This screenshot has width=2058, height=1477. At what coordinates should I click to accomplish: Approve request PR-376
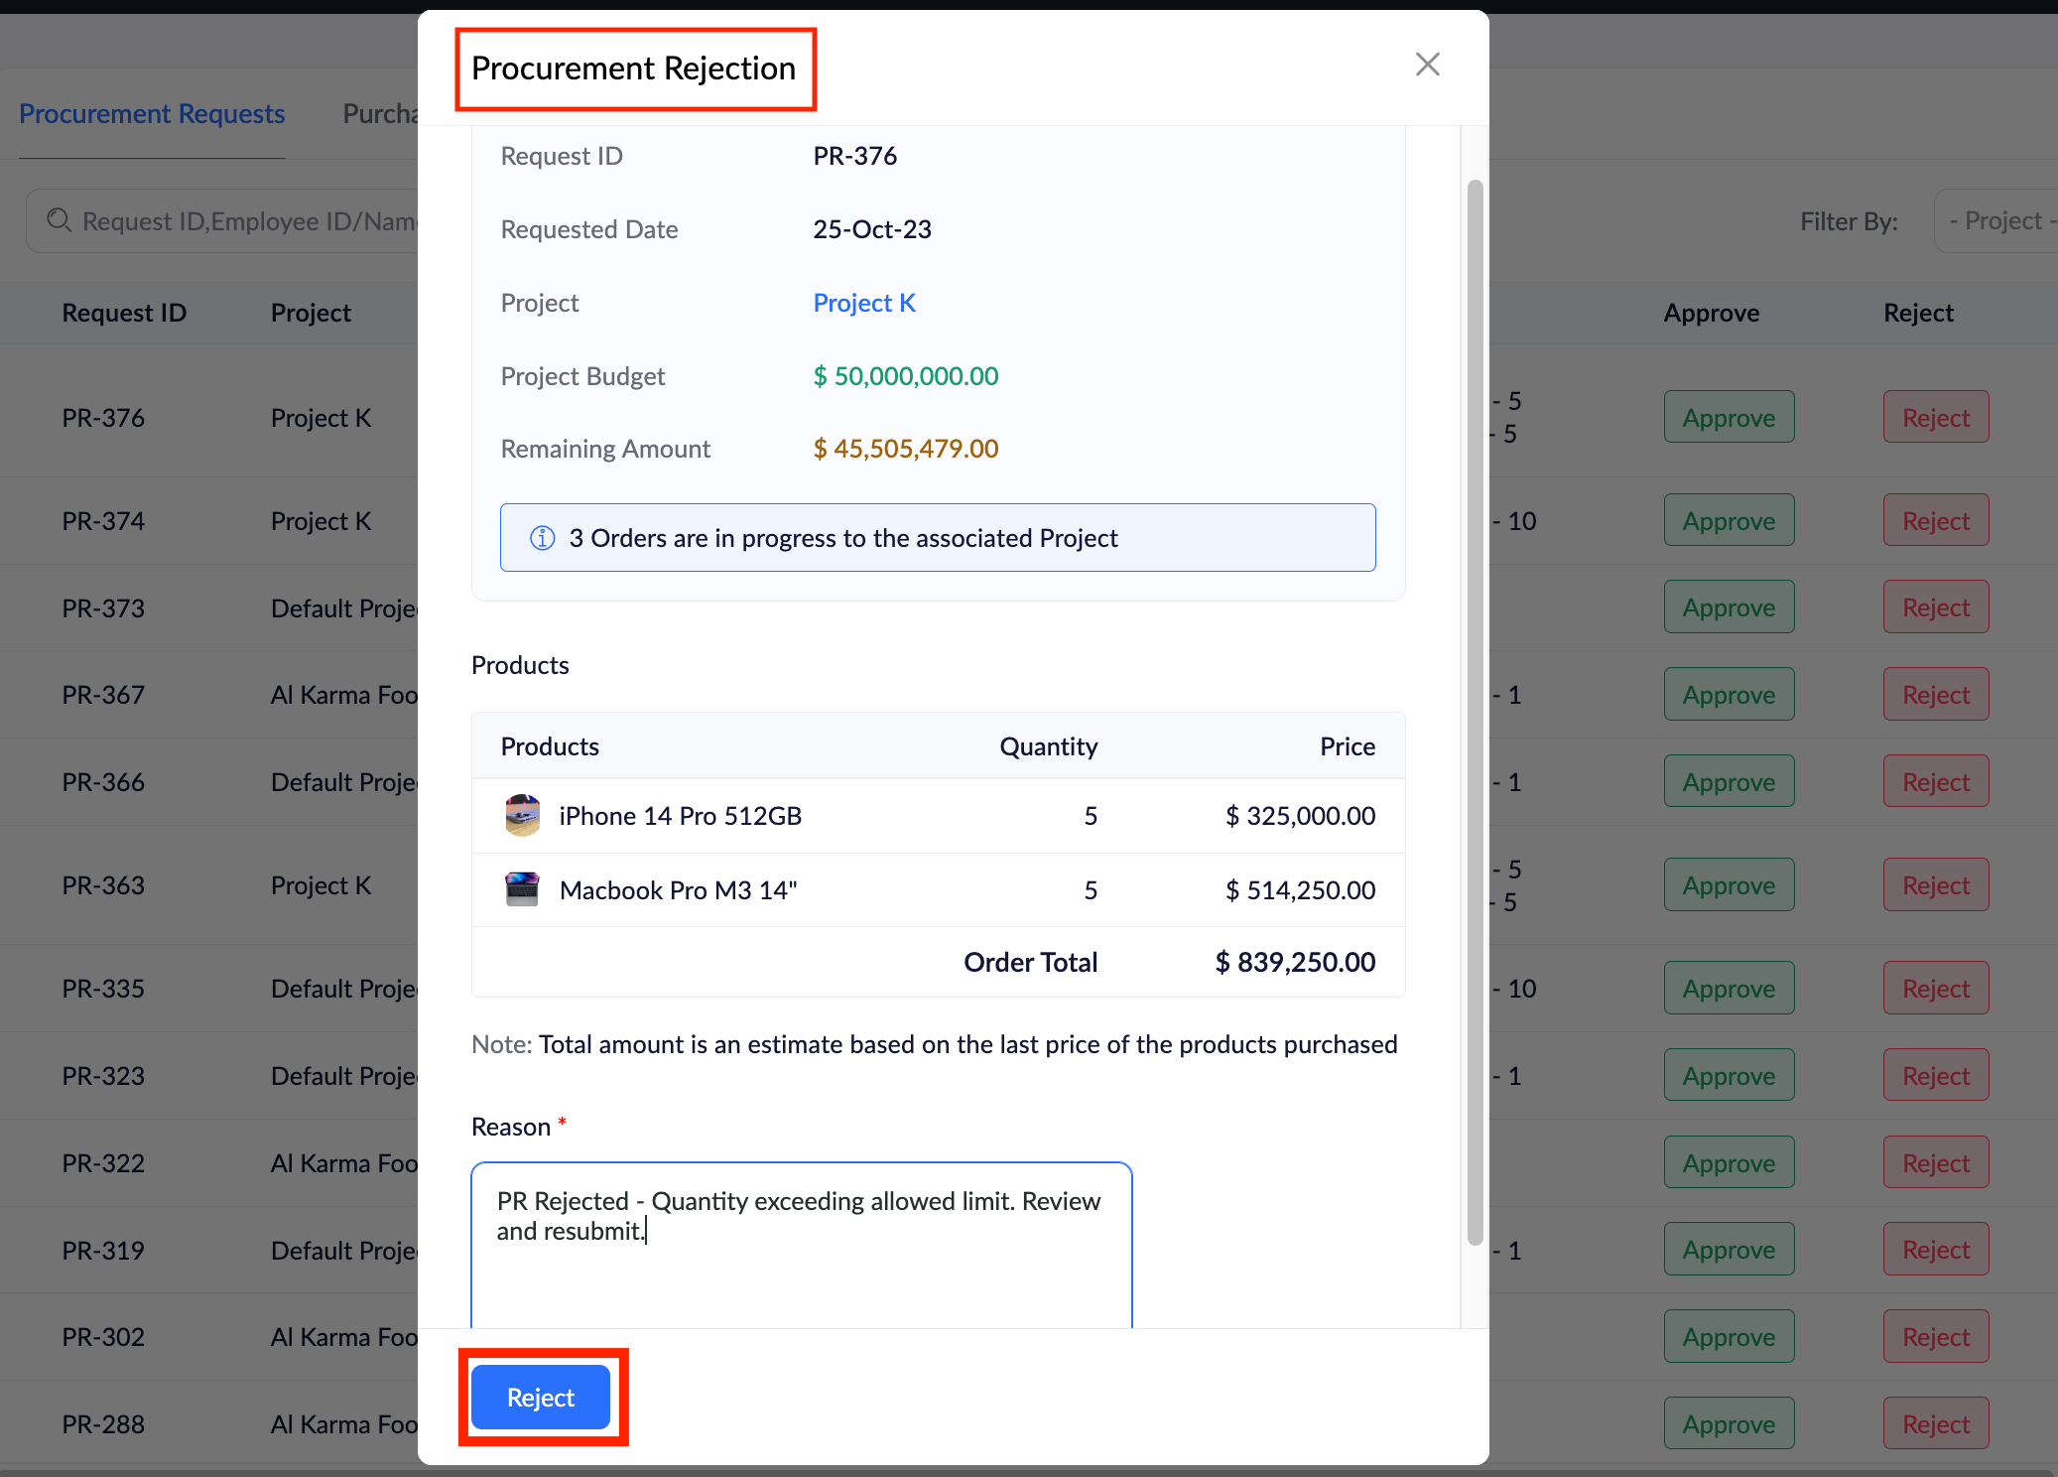click(1728, 418)
